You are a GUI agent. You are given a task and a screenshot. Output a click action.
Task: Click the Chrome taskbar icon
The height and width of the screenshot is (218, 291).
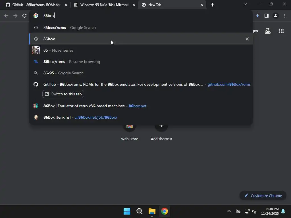click(x=165, y=211)
